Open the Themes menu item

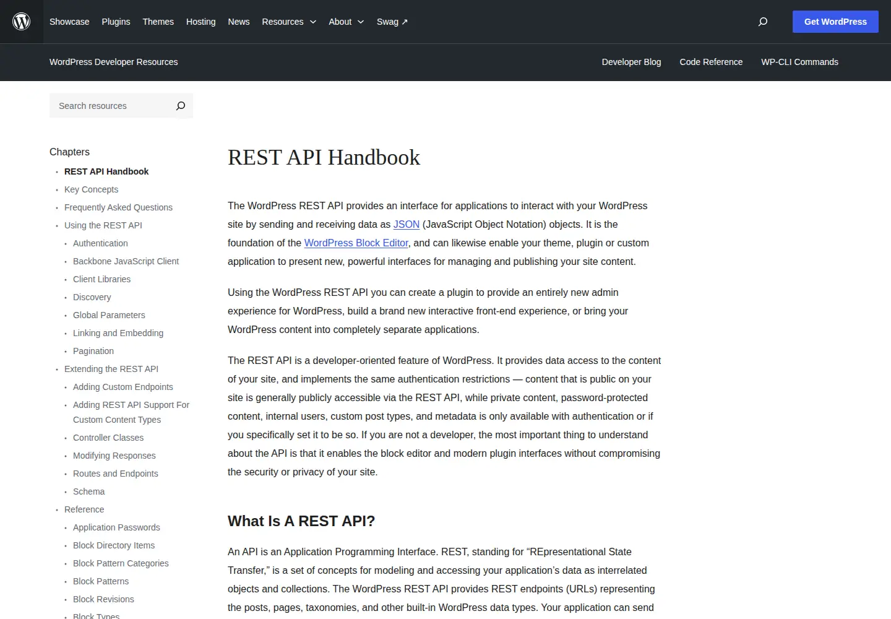click(158, 22)
